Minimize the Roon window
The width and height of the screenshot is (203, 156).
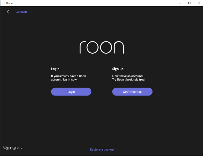point(180,3)
